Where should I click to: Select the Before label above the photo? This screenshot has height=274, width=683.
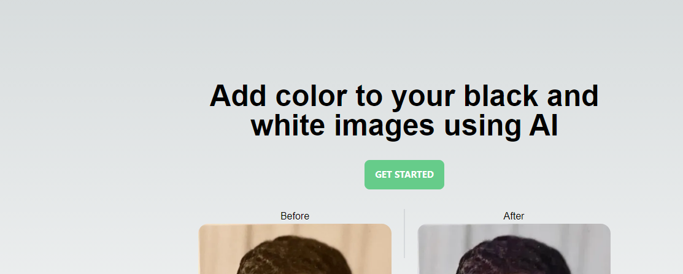pyautogui.click(x=295, y=216)
